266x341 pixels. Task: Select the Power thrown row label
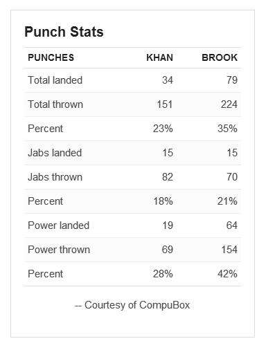click(59, 250)
